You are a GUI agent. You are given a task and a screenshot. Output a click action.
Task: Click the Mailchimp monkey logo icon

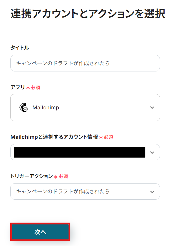(24, 107)
